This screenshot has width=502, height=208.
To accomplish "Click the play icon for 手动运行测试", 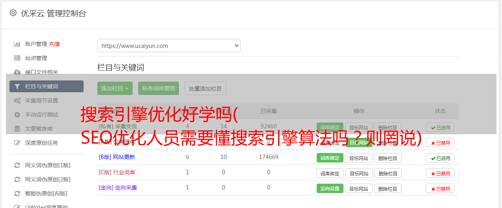I will (x=17, y=115).
